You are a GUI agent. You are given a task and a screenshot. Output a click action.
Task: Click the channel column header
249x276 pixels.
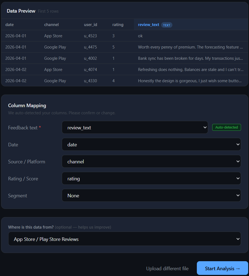pos(51,25)
